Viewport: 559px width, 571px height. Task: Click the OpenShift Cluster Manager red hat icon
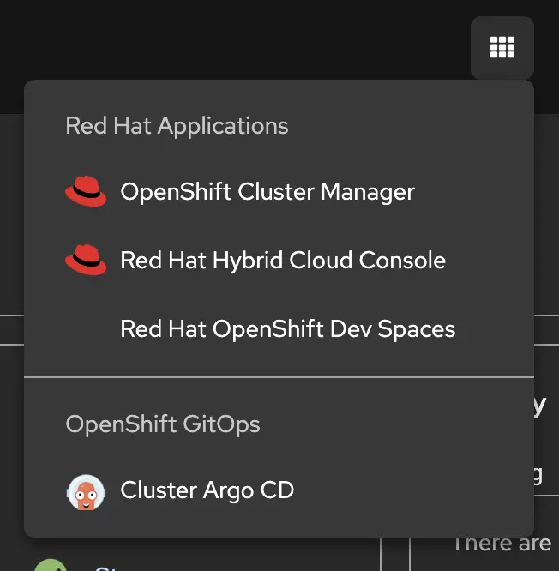(86, 191)
